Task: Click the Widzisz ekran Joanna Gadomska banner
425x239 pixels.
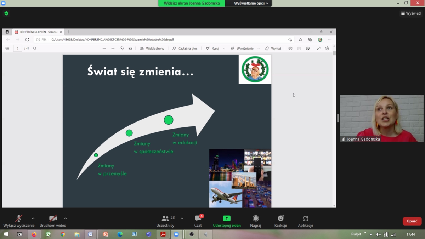Action: (192, 3)
